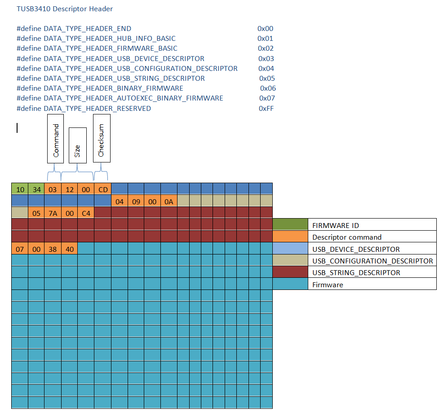Select the cell containing hex value 09
The image size is (439, 412).
pos(136,202)
